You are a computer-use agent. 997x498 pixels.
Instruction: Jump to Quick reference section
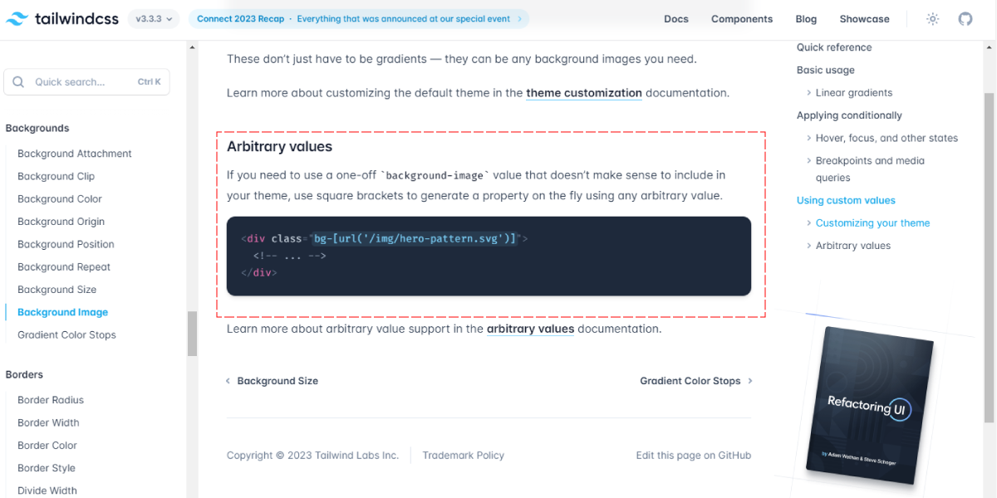coord(834,47)
